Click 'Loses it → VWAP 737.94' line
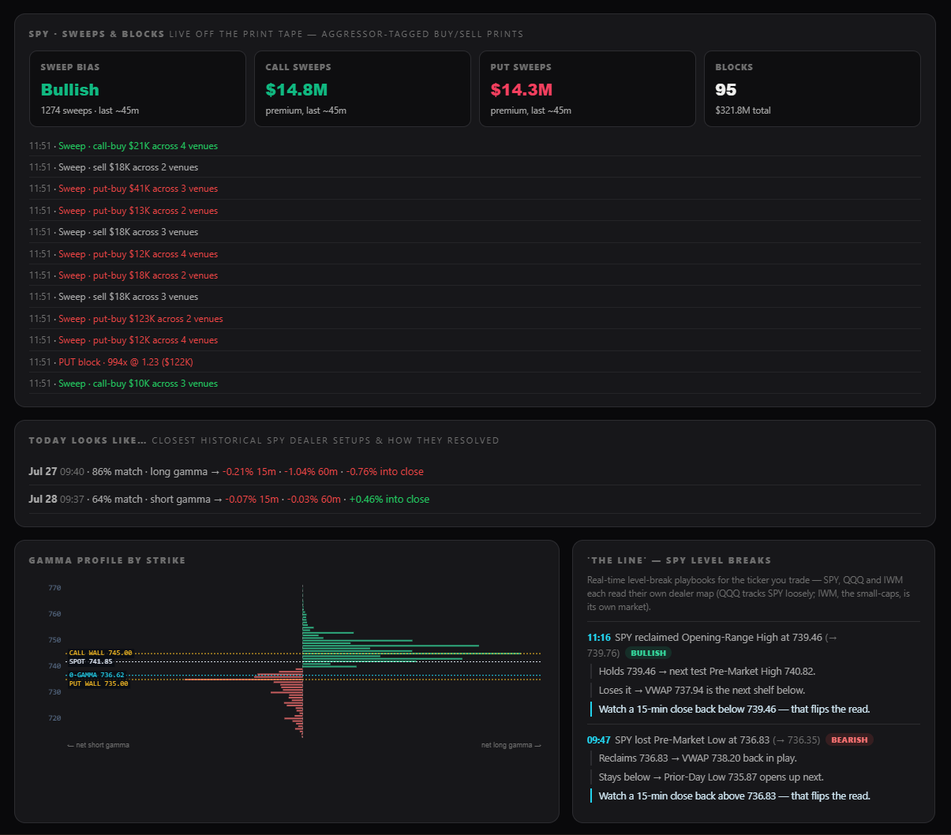This screenshot has width=951, height=835. (x=702, y=691)
